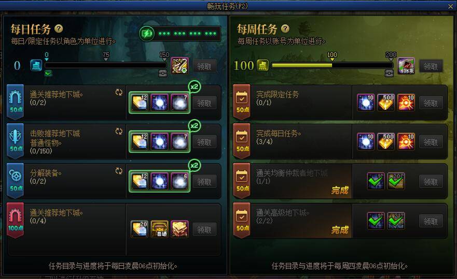
Task: Click the daily 150-point reward item icon
Action: pyautogui.click(x=179, y=66)
